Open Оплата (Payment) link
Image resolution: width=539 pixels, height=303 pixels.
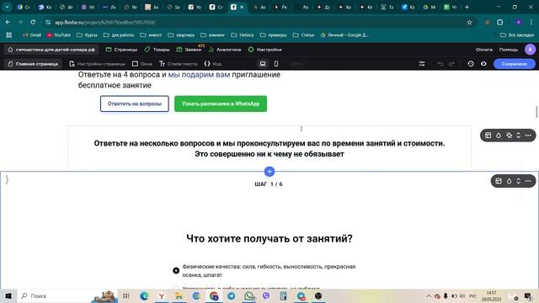tap(484, 50)
